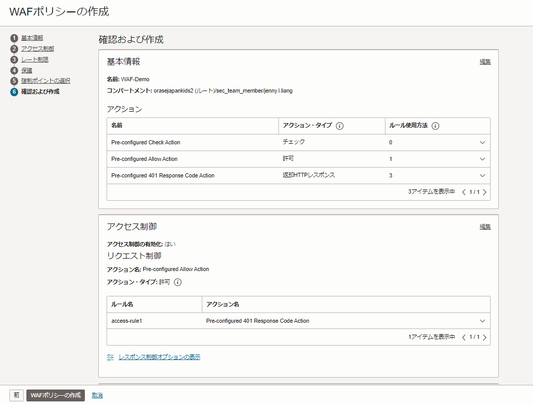Expand Pre-configured Check Action row
The width and height of the screenshot is (533, 404).
pyautogui.click(x=482, y=142)
